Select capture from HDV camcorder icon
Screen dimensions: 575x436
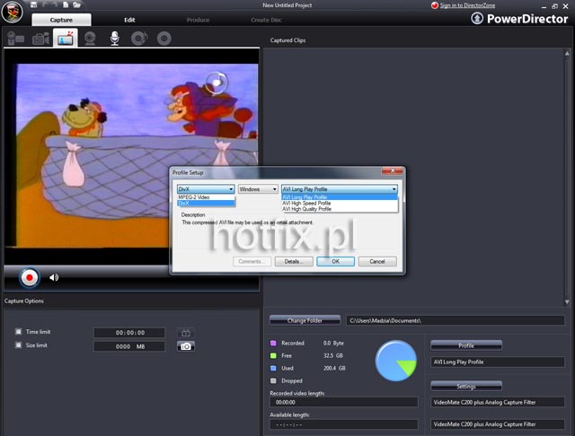pyautogui.click(x=40, y=39)
